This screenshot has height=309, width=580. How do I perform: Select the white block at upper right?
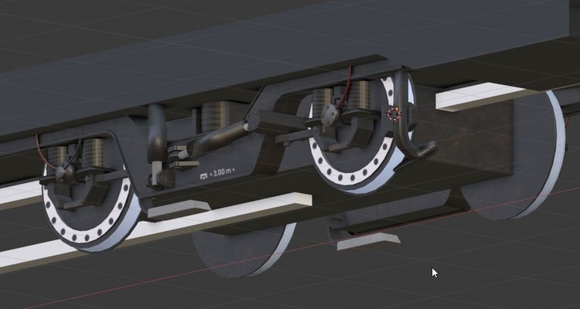[481, 96]
